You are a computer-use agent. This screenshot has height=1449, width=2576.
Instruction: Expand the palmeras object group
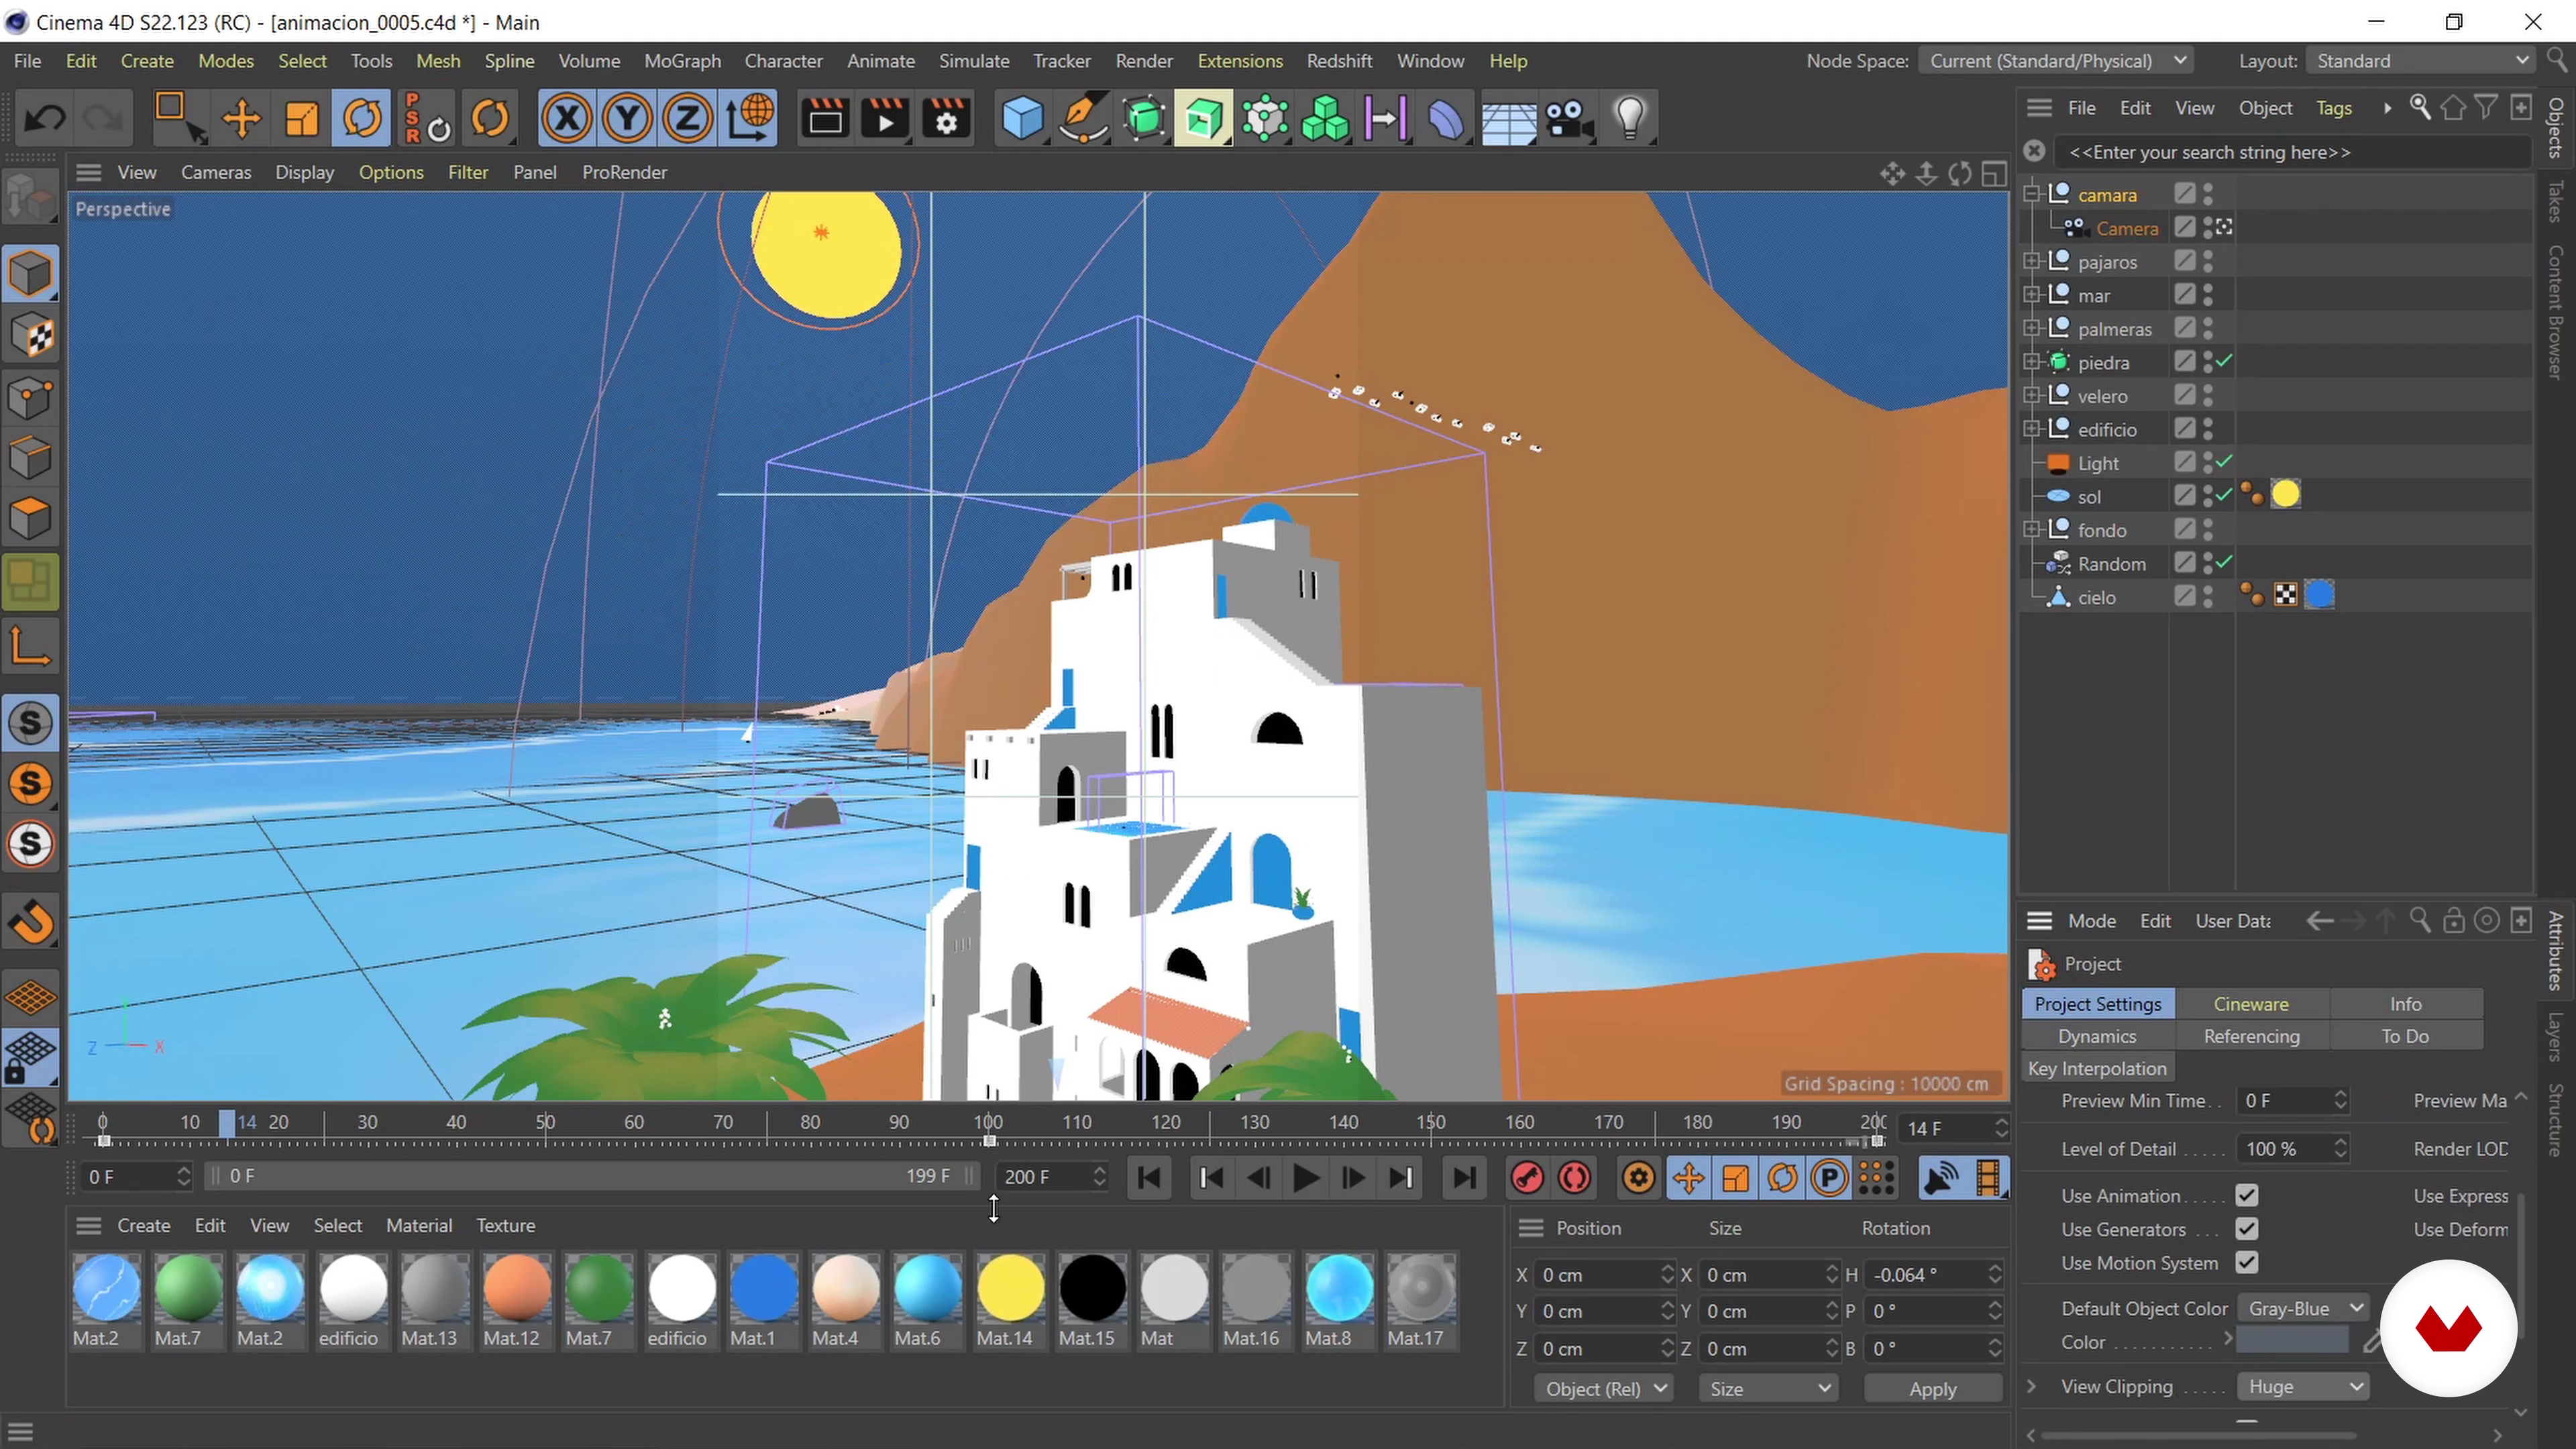(2032, 328)
